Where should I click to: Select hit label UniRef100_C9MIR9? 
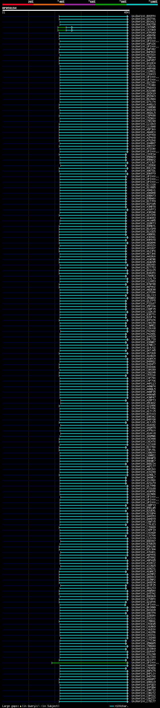143,370
